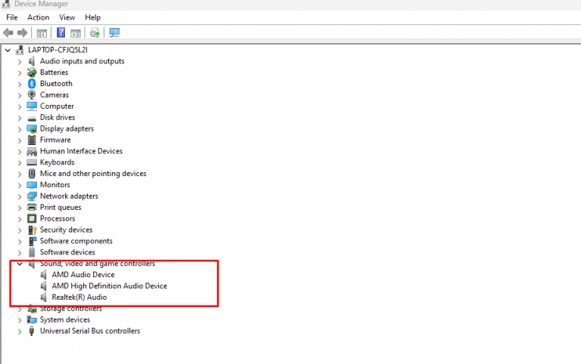This screenshot has width=581, height=364.
Task: Select AMD High Definition Audio Device
Action: pos(109,286)
